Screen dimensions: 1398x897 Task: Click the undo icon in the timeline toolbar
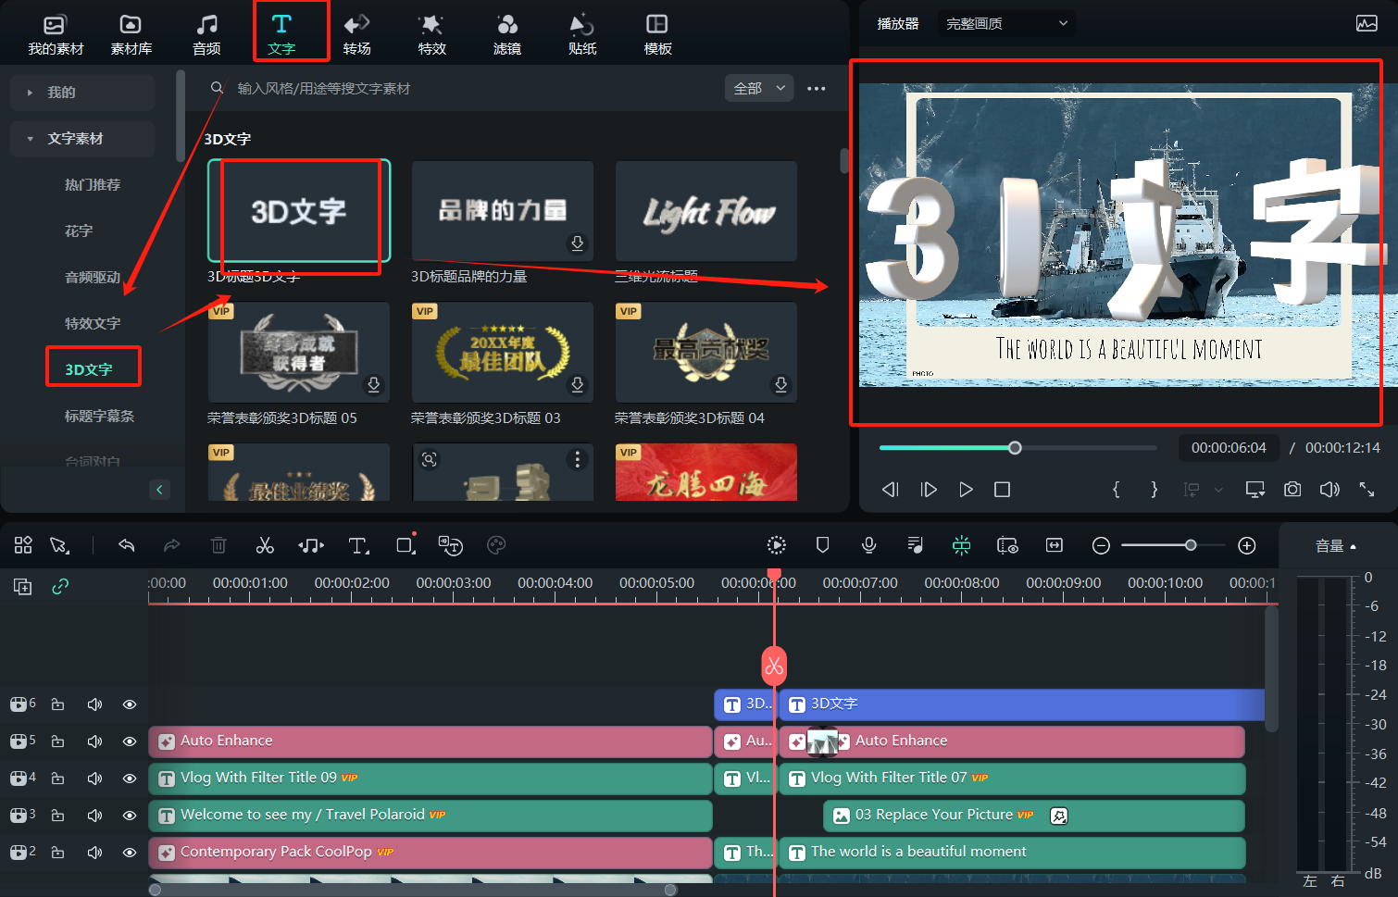[127, 545]
